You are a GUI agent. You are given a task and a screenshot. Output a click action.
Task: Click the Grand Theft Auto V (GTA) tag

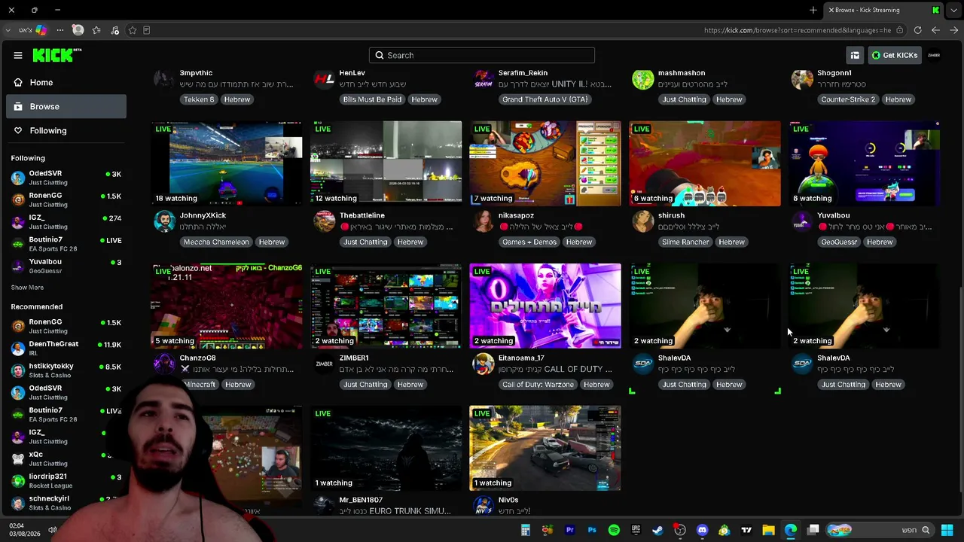(x=545, y=99)
